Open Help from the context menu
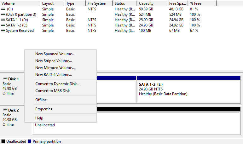This screenshot has height=144, width=243. click(x=61, y=118)
